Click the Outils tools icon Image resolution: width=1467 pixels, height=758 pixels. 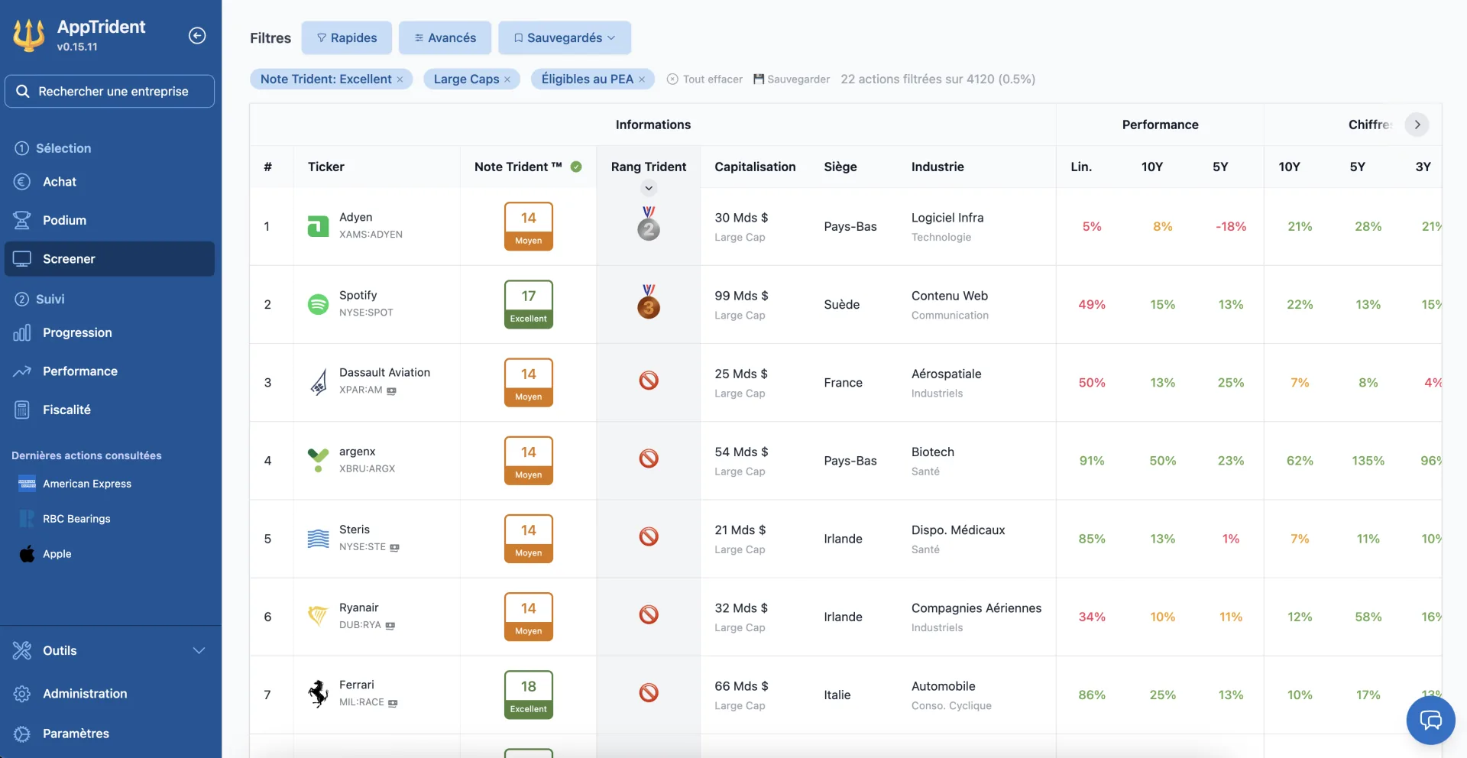pos(22,650)
